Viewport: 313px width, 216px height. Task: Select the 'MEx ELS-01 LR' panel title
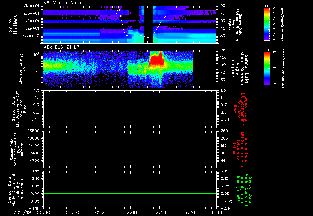pyautogui.click(x=61, y=47)
